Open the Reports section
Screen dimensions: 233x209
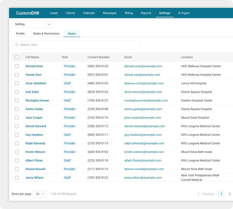pos(146,13)
